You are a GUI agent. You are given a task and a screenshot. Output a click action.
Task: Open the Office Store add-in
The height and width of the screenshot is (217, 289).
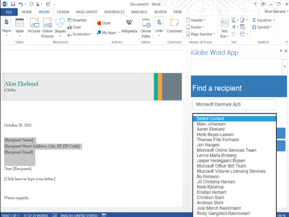pyautogui.click(x=104, y=23)
